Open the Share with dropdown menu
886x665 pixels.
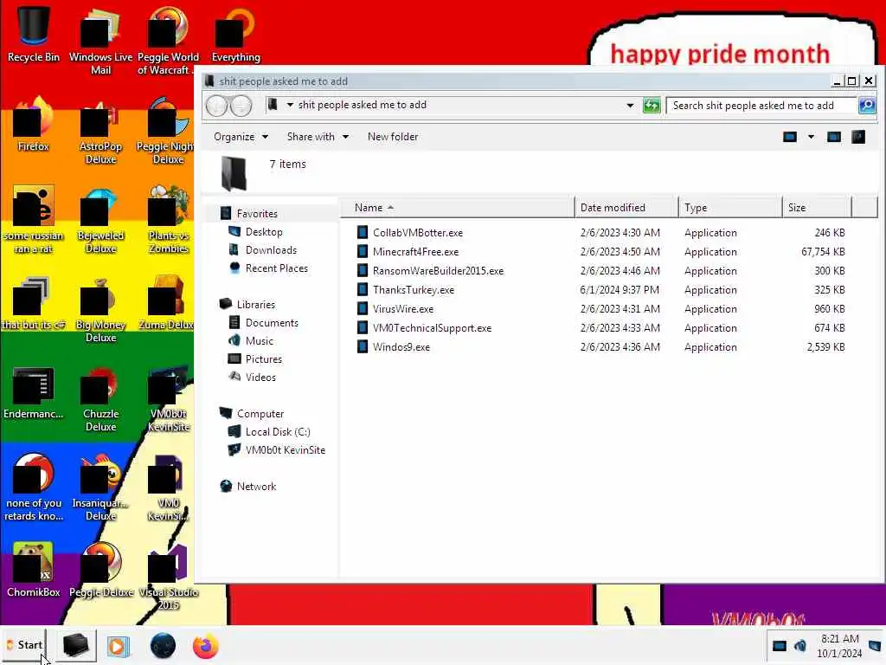coord(318,137)
